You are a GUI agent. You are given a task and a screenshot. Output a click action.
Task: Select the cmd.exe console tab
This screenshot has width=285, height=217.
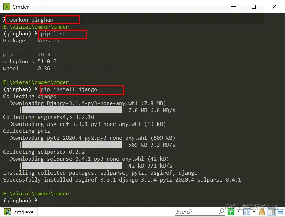click(19, 212)
